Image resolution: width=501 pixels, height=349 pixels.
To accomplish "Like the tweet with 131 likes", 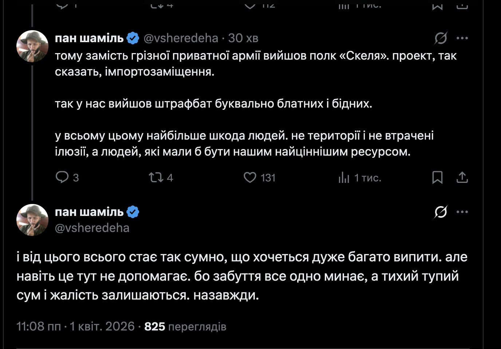I will pyautogui.click(x=250, y=177).
